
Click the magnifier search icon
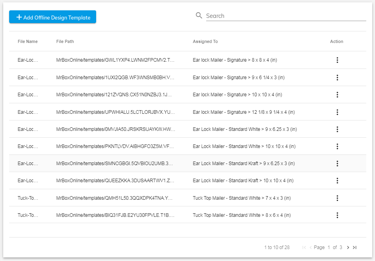point(199,16)
